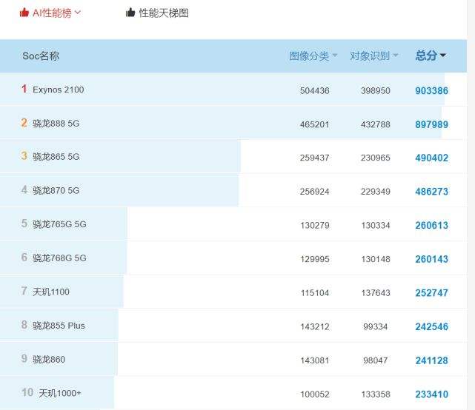Select the 天玑1000+ row name

60,393
